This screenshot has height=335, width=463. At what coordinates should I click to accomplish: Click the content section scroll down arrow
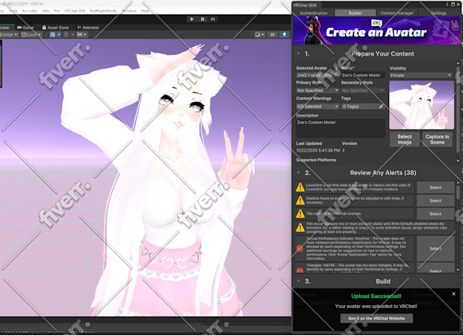[x=458, y=161]
